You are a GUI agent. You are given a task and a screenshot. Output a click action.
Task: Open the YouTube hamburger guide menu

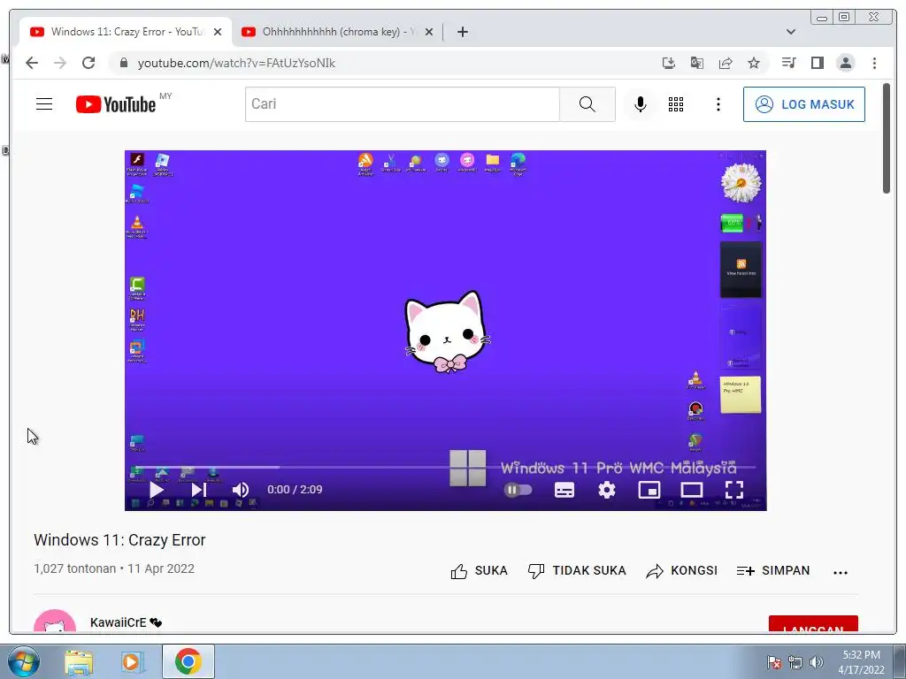pos(44,104)
